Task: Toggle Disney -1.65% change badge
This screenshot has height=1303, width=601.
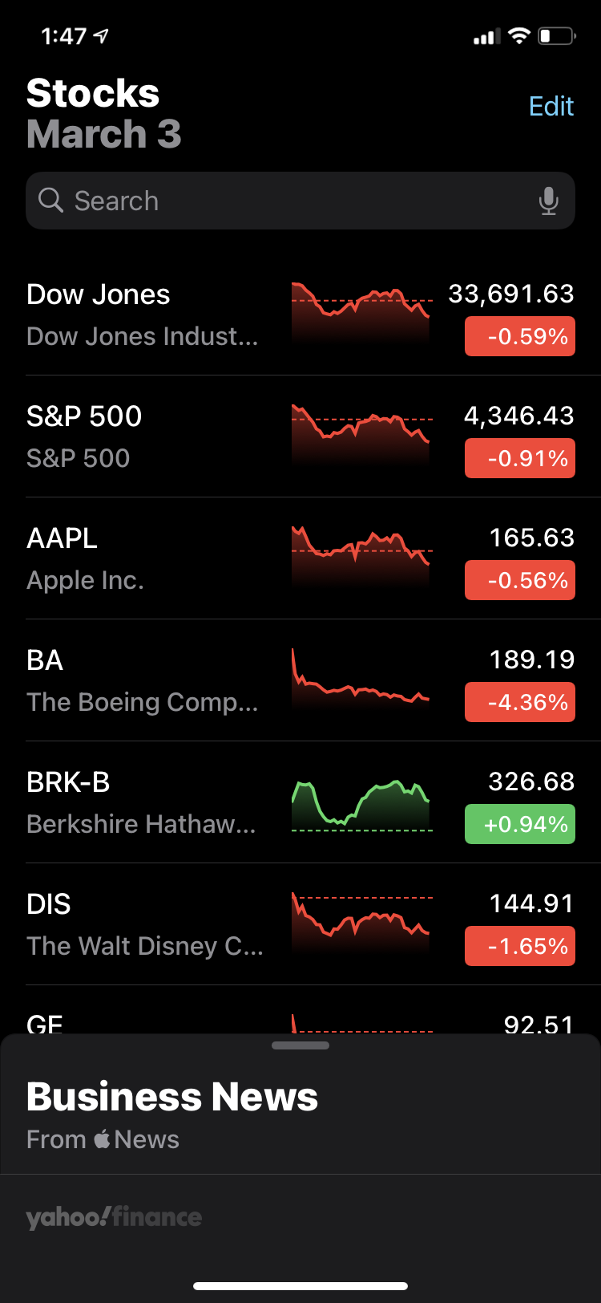Action: click(519, 946)
